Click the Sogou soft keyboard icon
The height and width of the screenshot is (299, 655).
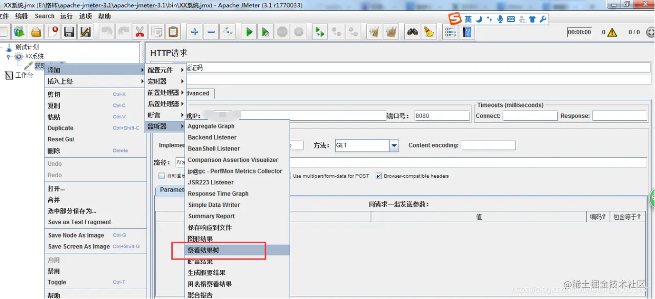click(x=511, y=19)
